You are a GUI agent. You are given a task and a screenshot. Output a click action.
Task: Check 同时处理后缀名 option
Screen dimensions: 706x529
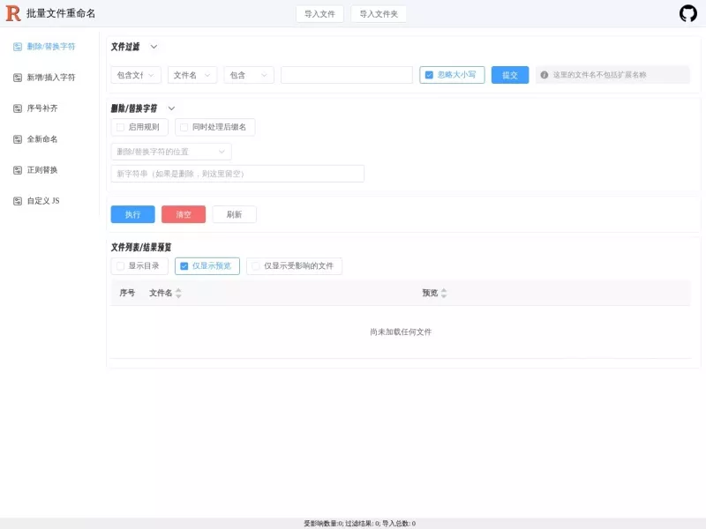tap(184, 127)
